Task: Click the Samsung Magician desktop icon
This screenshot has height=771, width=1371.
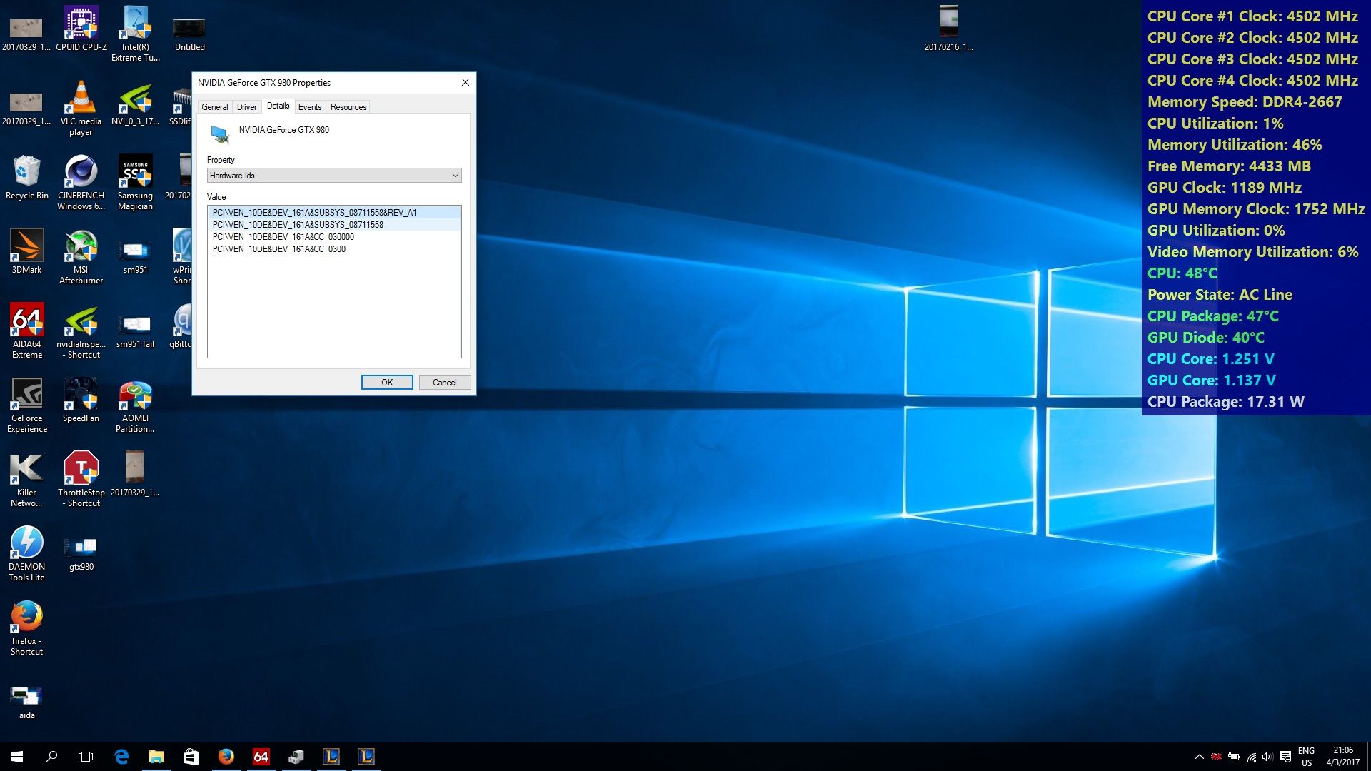Action: (x=135, y=173)
